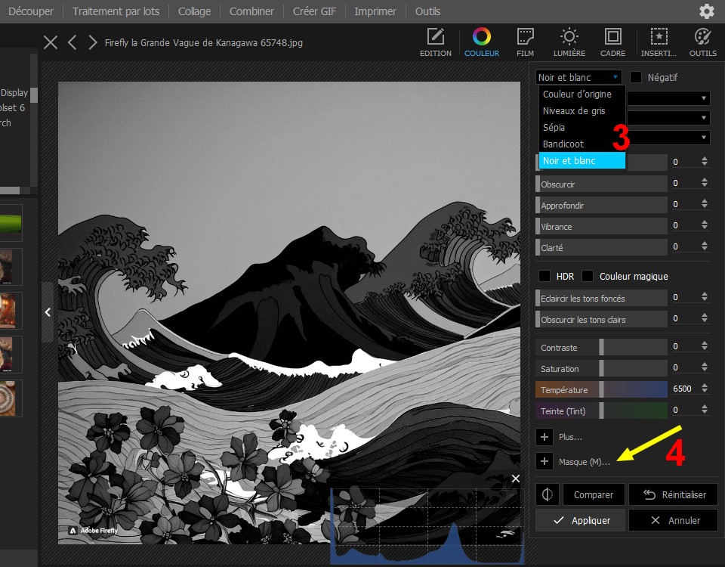Choose Bandicoot from the list
725x567 pixels.
click(x=582, y=144)
